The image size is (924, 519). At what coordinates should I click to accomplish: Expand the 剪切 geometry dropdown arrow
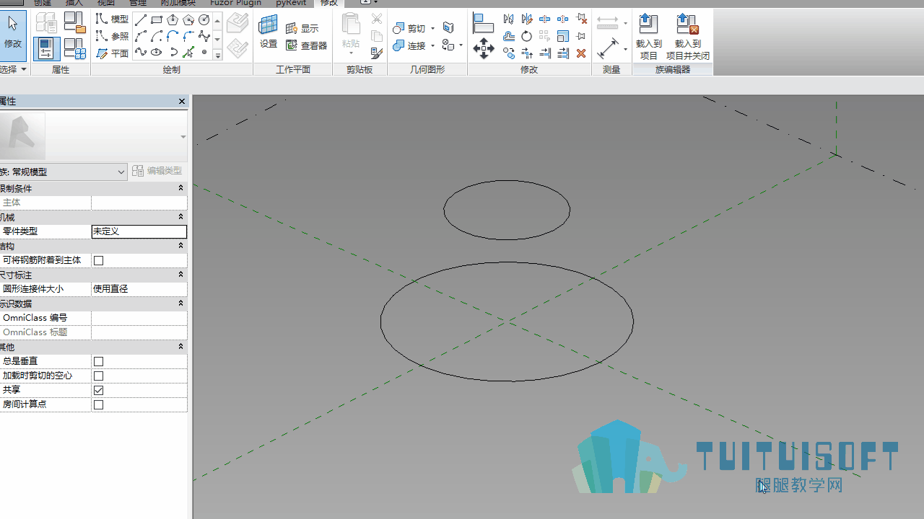pos(433,28)
